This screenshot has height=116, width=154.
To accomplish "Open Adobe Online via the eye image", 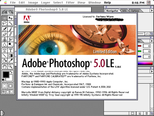I will pyautogui.click(x=7, y=12).
